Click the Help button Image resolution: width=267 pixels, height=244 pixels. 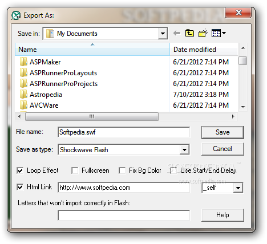pyautogui.click(x=222, y=215)
